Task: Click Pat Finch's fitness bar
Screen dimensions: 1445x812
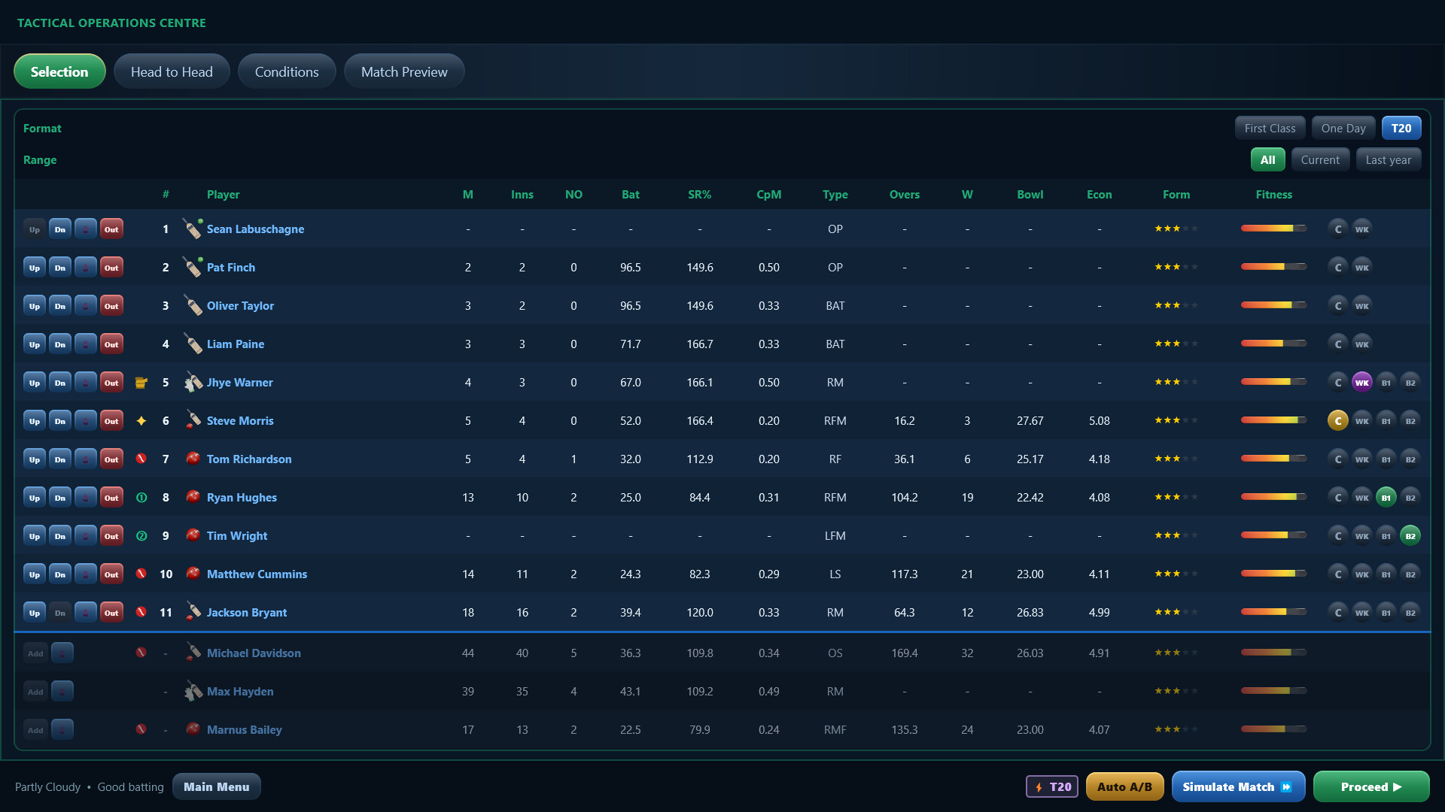Action: pyautogui.click(x=1273, y=267)
